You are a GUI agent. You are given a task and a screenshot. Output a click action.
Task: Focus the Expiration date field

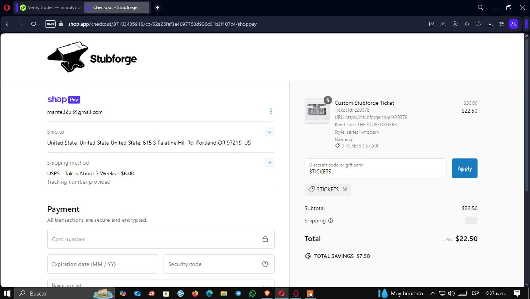[x=102, y=264]
